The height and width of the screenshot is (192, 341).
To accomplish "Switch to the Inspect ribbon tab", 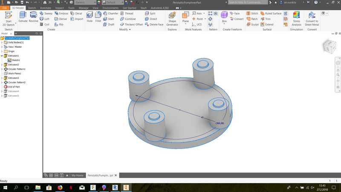I will coord(59,8).
